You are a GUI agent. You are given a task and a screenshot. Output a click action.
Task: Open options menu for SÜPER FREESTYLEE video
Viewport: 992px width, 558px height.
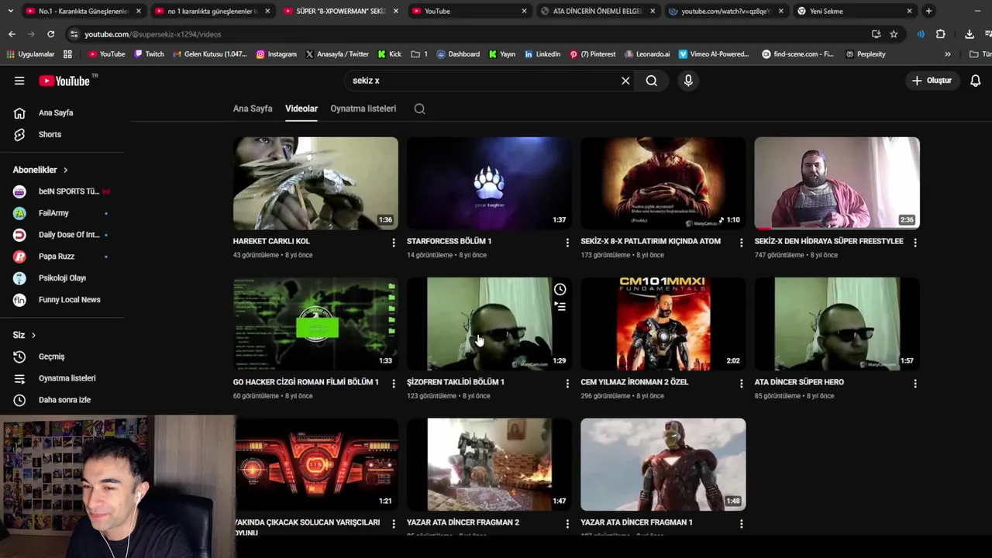(915, 243)
